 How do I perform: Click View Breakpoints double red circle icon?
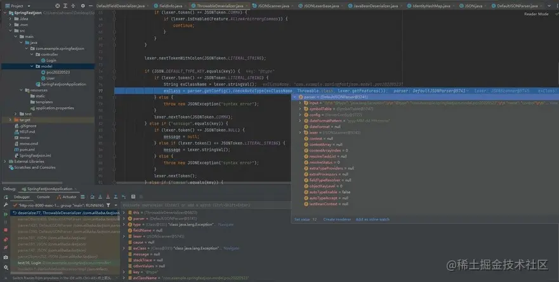pos(6,240)
